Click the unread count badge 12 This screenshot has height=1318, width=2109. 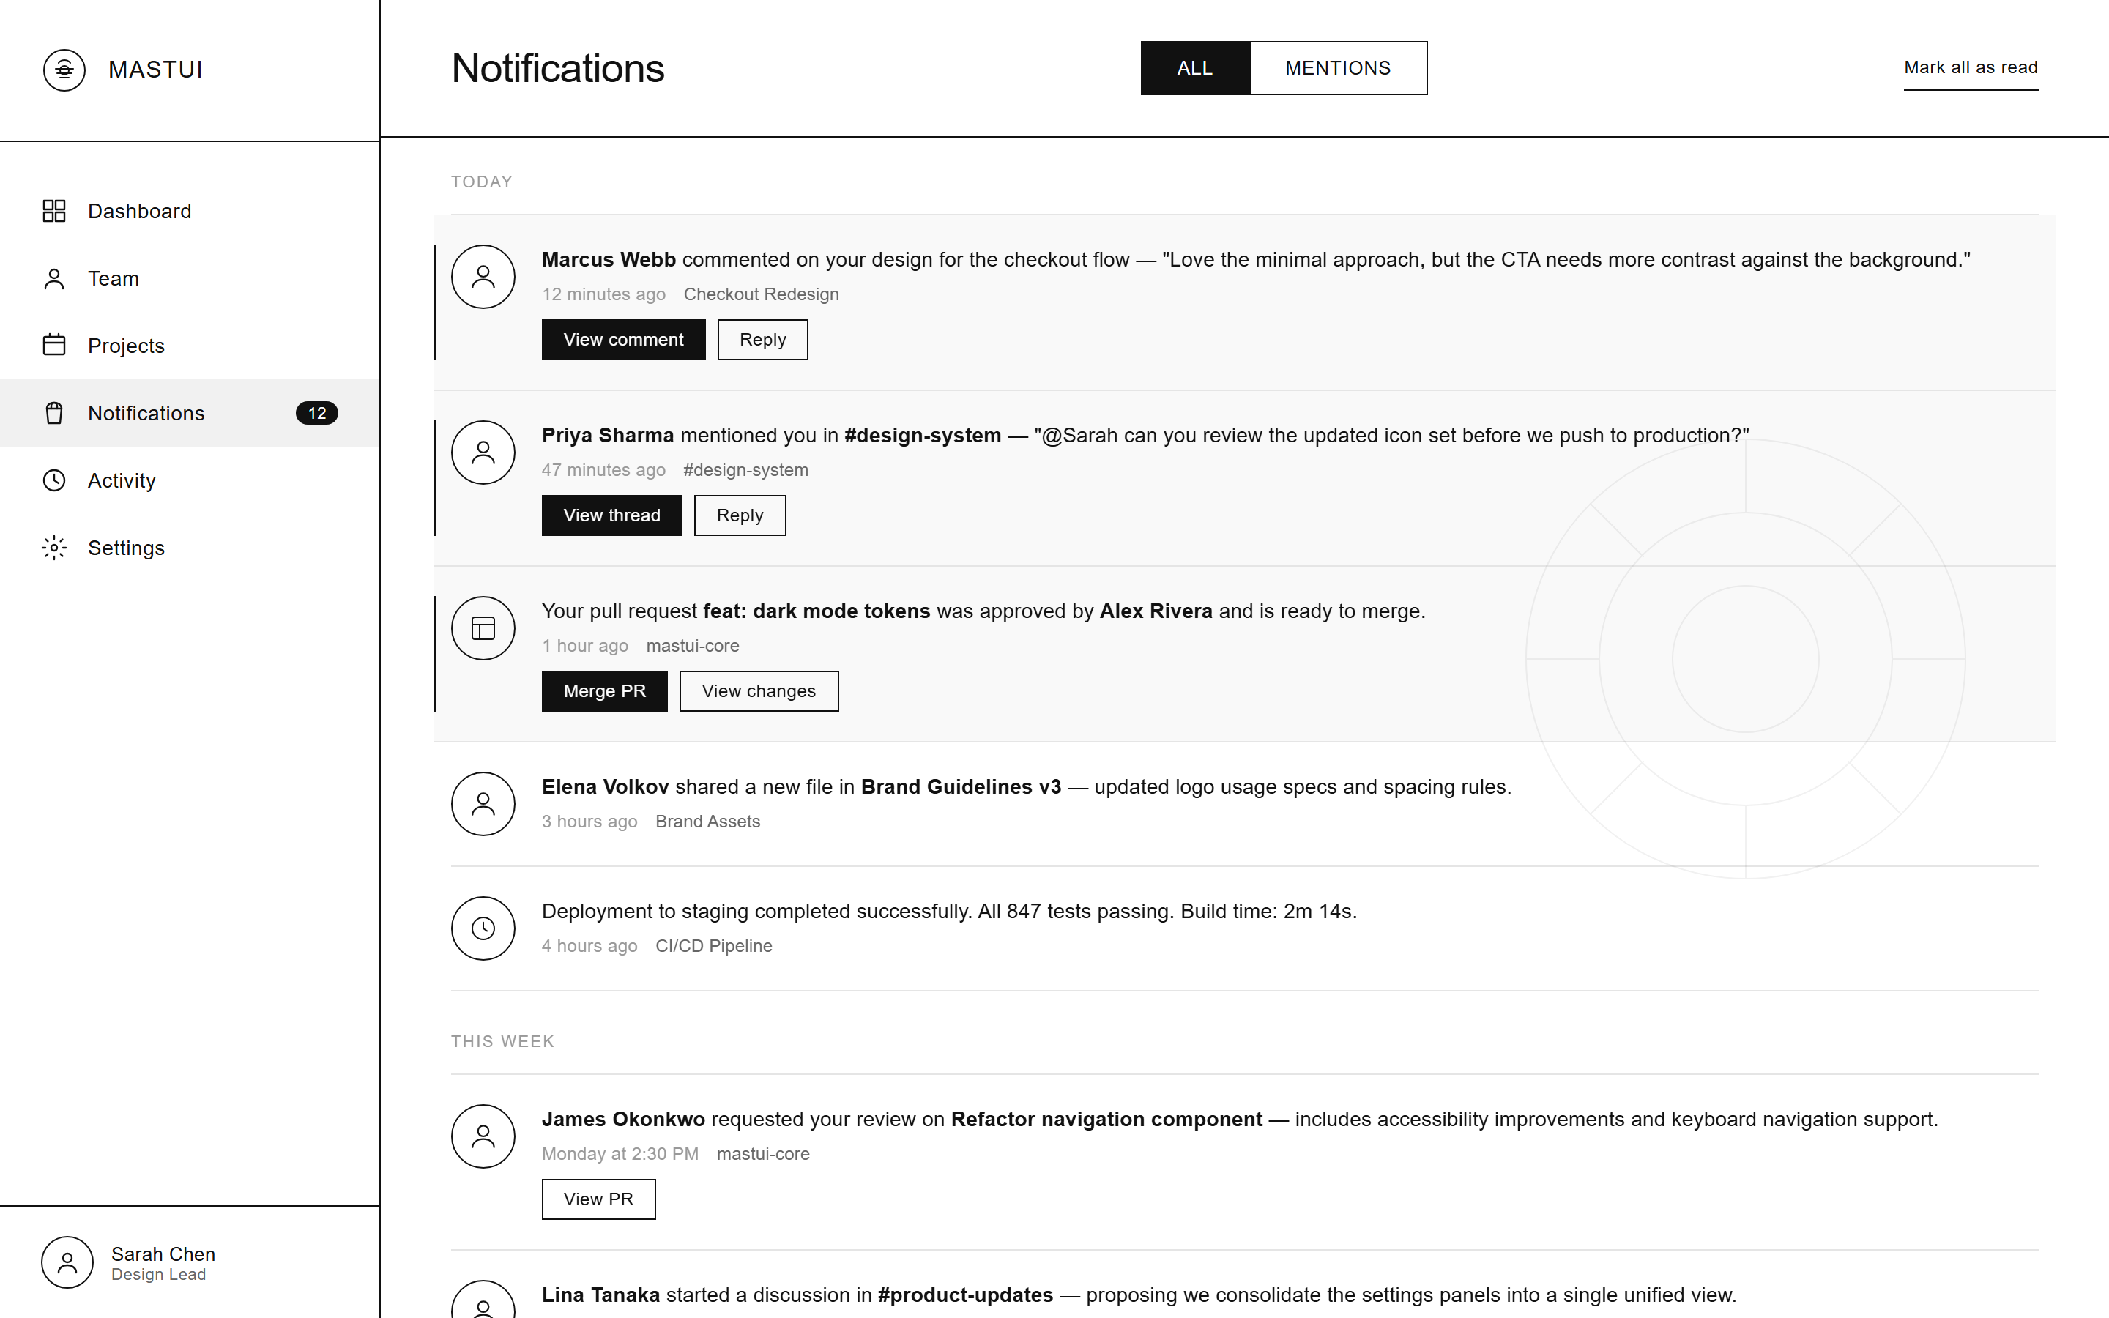(x=317, y=413)
